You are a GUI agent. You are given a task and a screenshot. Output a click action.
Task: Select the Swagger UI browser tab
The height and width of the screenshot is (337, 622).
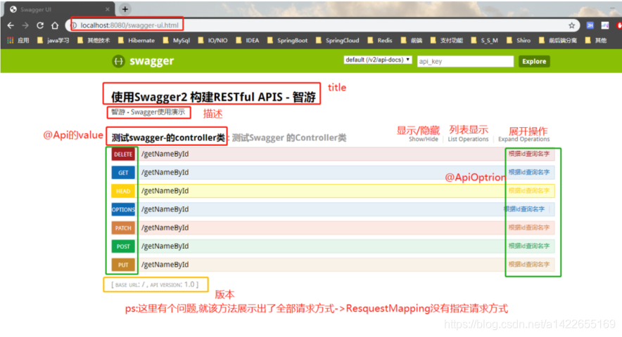pyautogui.click(x=60, y=9)
